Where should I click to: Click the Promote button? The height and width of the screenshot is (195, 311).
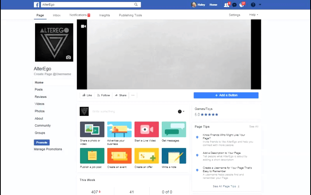pyautogui.click(x=42, y=143)
